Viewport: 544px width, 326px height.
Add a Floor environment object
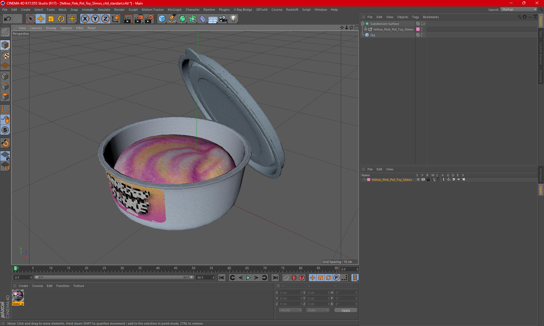213,19
